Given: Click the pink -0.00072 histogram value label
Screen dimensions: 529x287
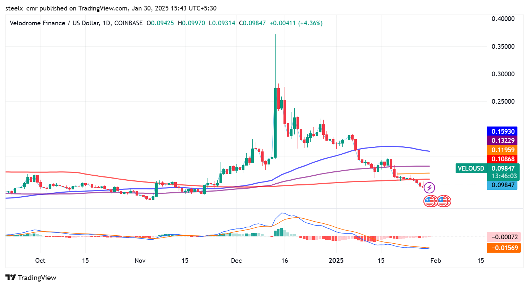Looking at the screenshot, I should (x=504, y=237).
